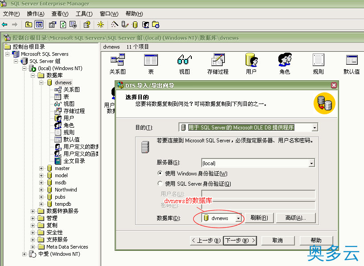Image resolution: width=364 pixels, height=266 pixels.
Task: Click the 取消 button in wizard
Action: point(277,241)
